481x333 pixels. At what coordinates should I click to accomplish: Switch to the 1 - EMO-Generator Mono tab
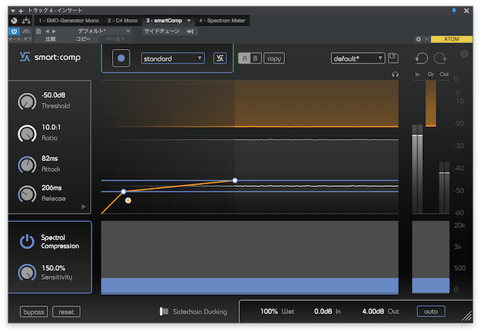(69, 21)
